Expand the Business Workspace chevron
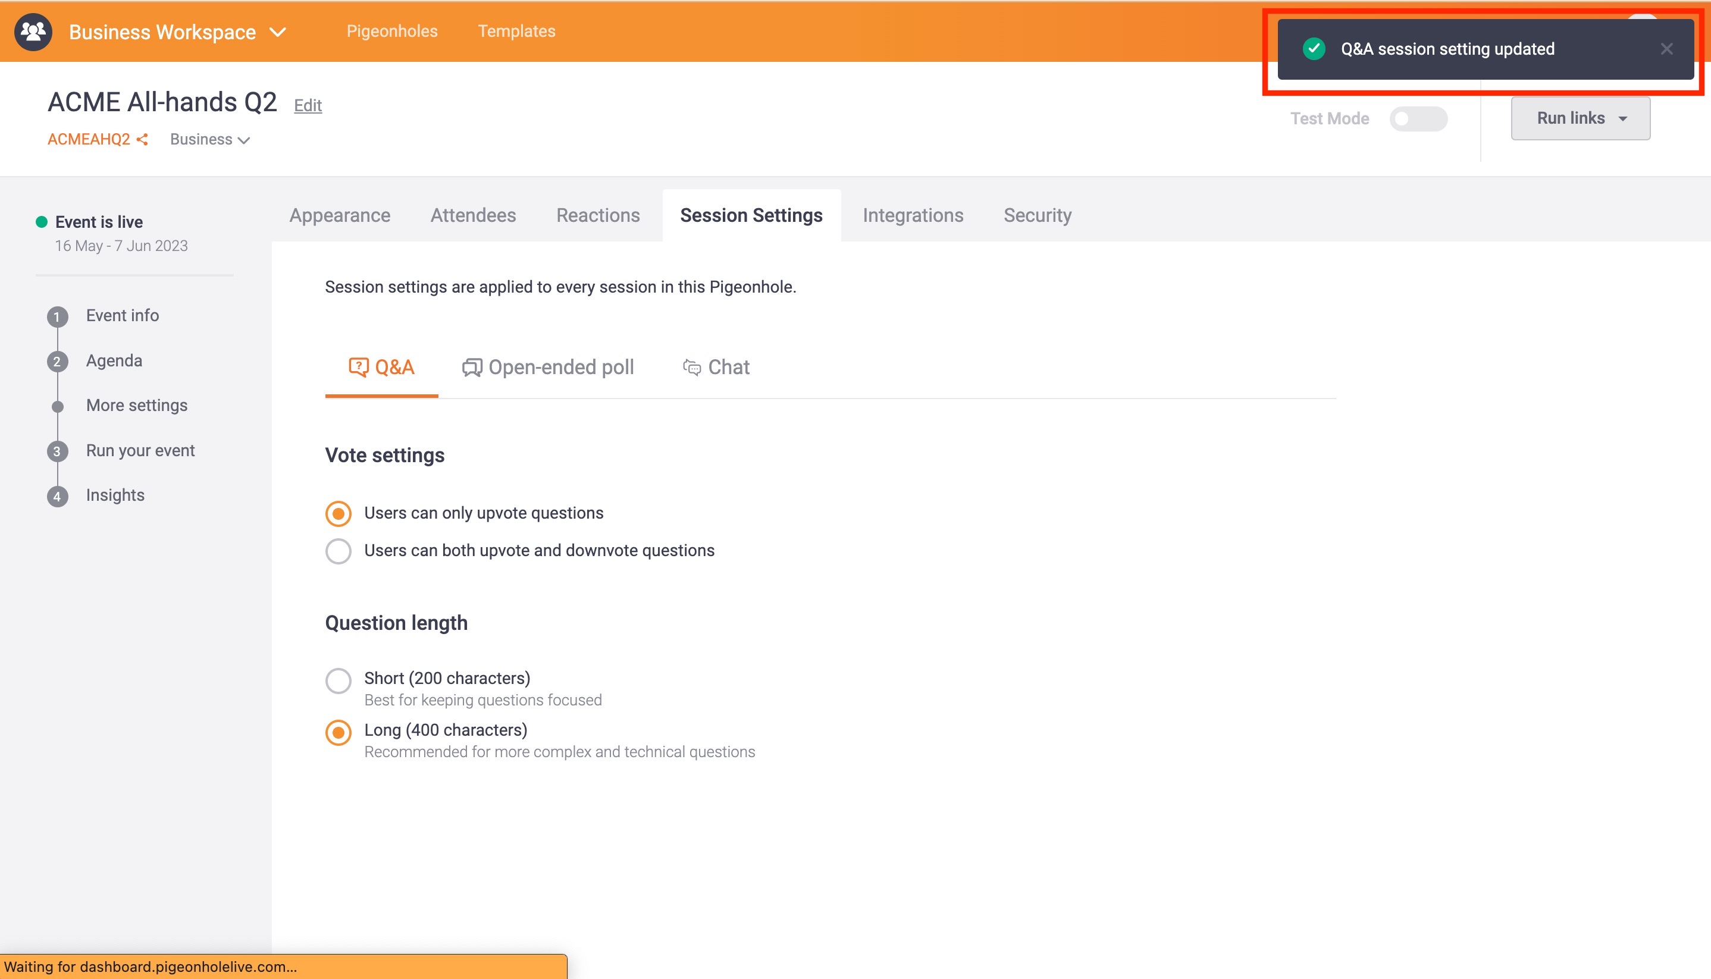 278,32
